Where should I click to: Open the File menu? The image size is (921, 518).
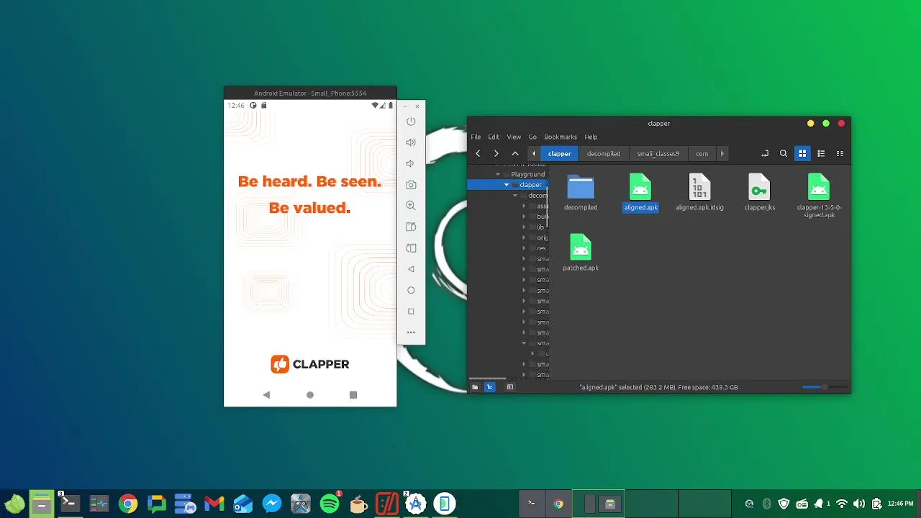pos(476,137)
